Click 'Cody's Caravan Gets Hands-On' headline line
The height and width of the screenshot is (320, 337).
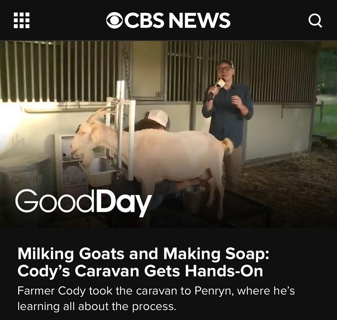[x=140, y=271]
